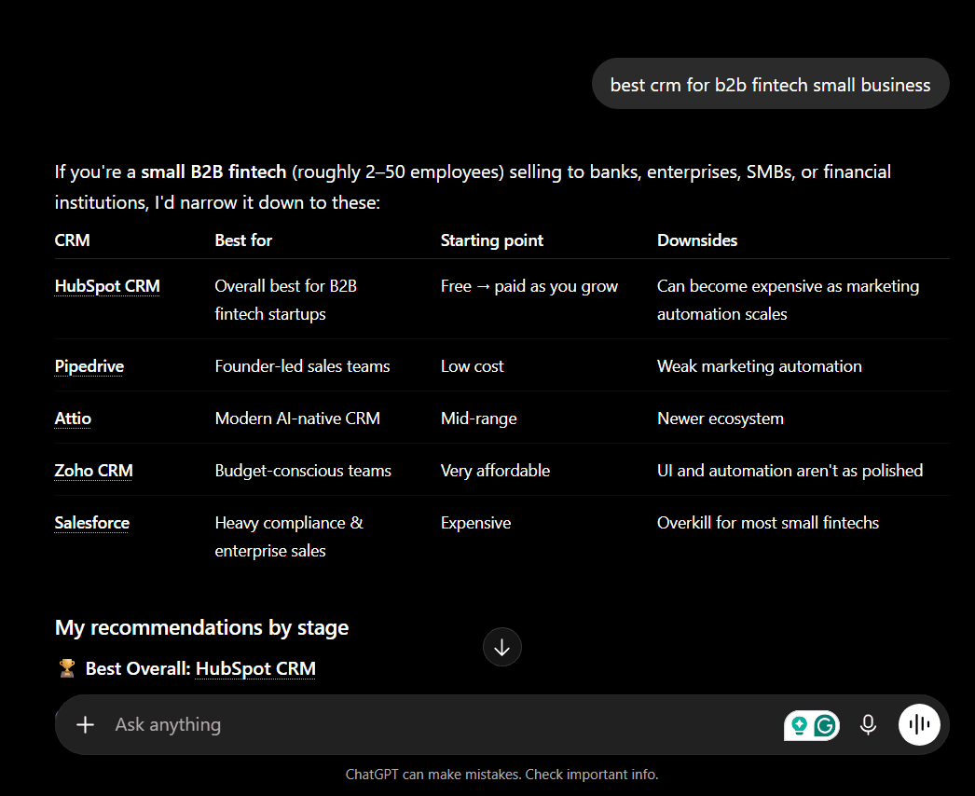The height and width of the screenshot is (796, 975).
Task: Click the 'Founder-led sales teams' cell
Action: pos(302,366)
